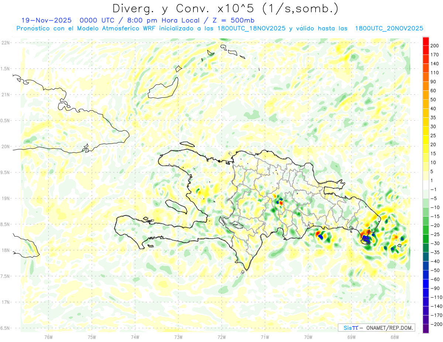This screenshot has height=342, width=443.
Task: Click the 'ONAMET/REP.DOM.' credit label
Action: click(x=389, y=328)
